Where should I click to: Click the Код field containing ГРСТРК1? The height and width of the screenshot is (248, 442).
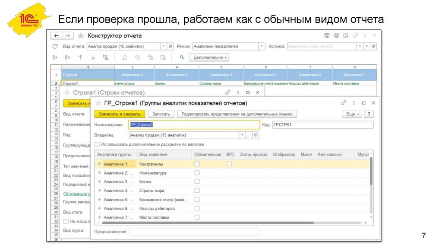click(323, 125)
